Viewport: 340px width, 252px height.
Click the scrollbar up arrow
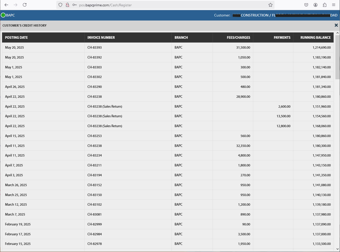point(337,33)
